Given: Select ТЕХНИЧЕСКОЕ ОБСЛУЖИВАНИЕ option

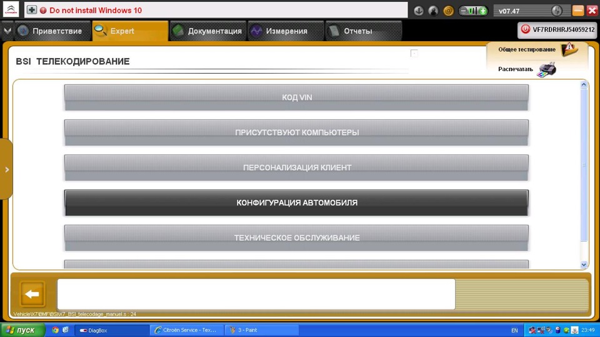Looking at the screenshot, I should click(296, 238).
